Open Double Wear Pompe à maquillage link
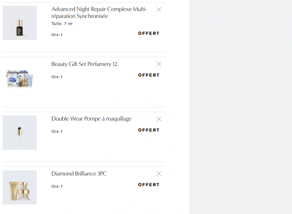 coord(91,119)
